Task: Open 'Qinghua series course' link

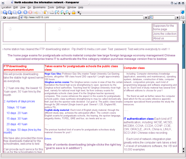Action: tap(57, 82)
